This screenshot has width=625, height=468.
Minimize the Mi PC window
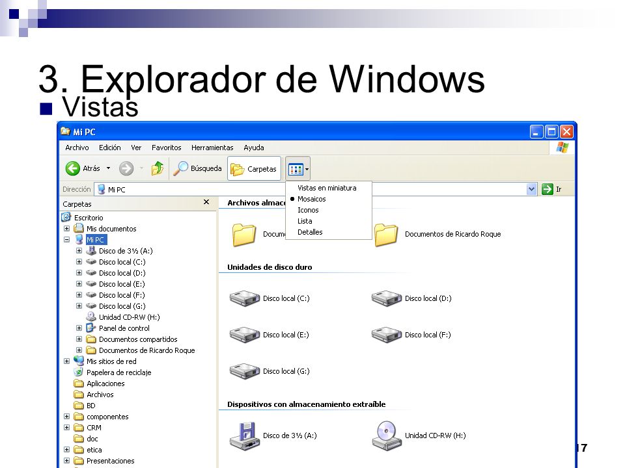click(536, 131)
